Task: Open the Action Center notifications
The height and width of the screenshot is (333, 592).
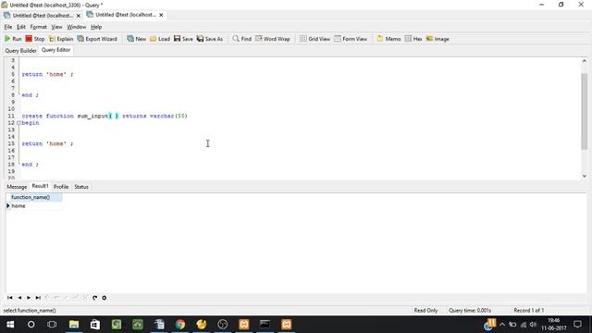Action: [577, 325]
